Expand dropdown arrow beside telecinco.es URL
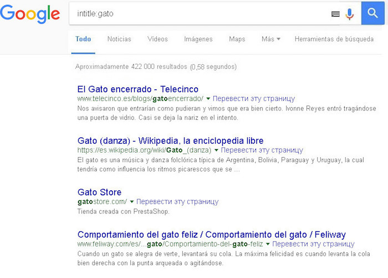388x278 pixels. point(208,99)
